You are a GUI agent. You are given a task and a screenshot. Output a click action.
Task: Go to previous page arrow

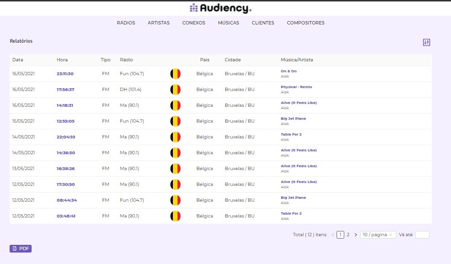coord(333,235)
